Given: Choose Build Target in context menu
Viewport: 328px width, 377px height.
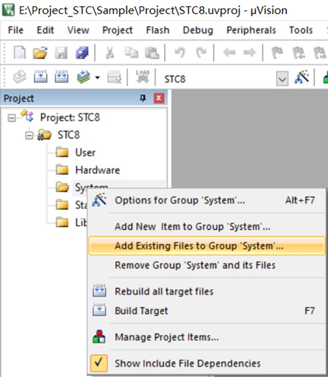Looking at the screenshot, I should (x=207, y=311).
